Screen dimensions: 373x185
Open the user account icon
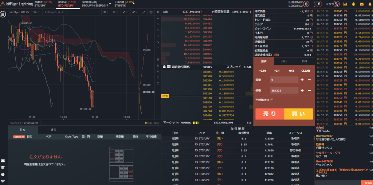click(369, 4)
